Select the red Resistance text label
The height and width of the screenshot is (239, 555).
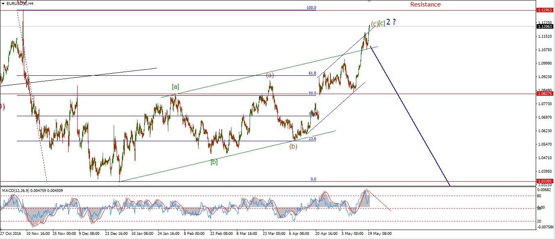(425, 5)
